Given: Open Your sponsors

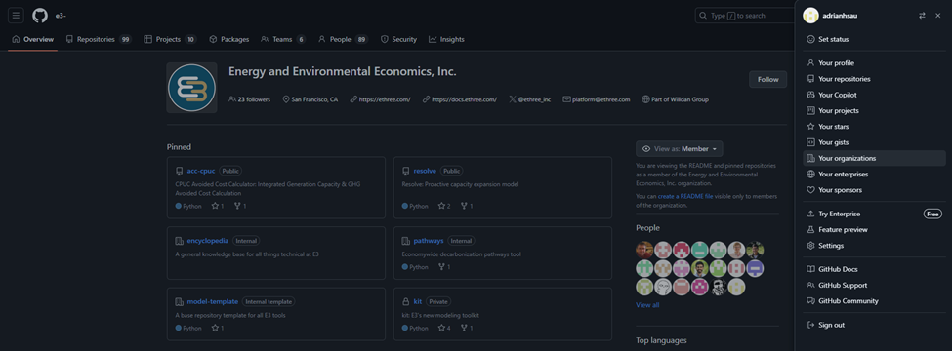Looking at the screenshot, I should pyautogui.click(x=874, y=190).
